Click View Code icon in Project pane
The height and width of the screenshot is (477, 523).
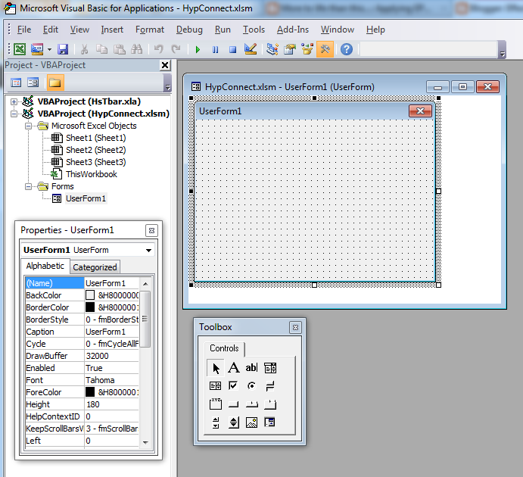coord(16,83)
